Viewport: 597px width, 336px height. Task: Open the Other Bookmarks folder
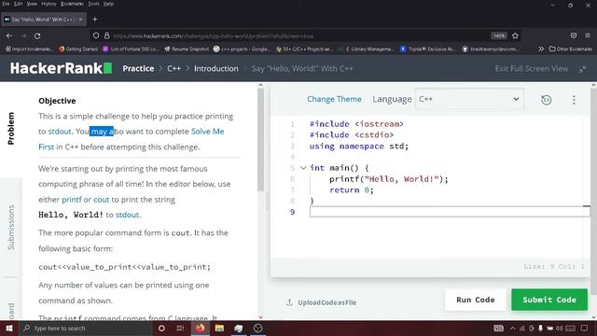(570, 49)
